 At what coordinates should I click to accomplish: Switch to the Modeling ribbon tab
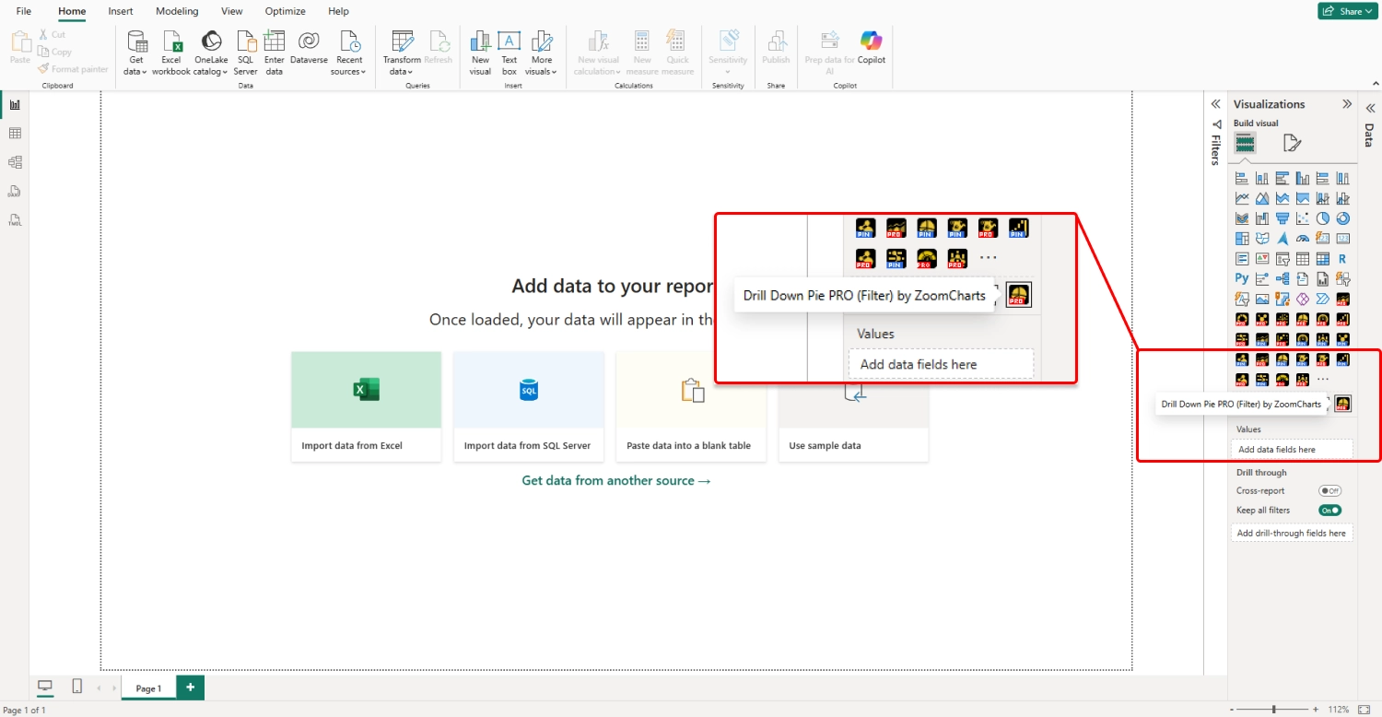click(177, 11)
